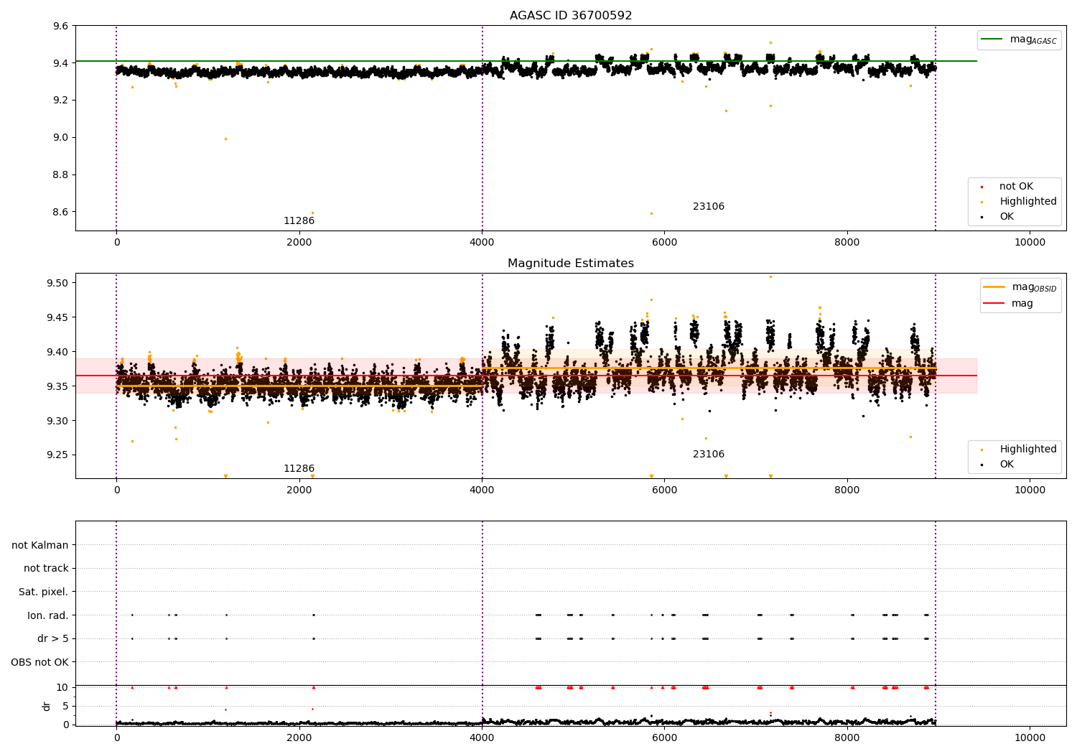This screenshot has width=1077, height=754.
Task: Click '11286' annotation in the Magnitude Estimates plot
Action: pyautogui.click(x=299, y=469)
